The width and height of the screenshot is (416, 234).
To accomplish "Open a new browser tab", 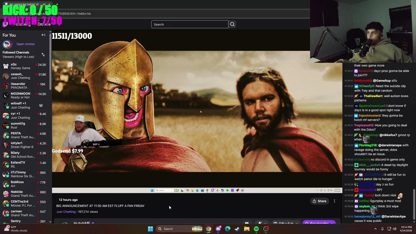I will 57,5.
